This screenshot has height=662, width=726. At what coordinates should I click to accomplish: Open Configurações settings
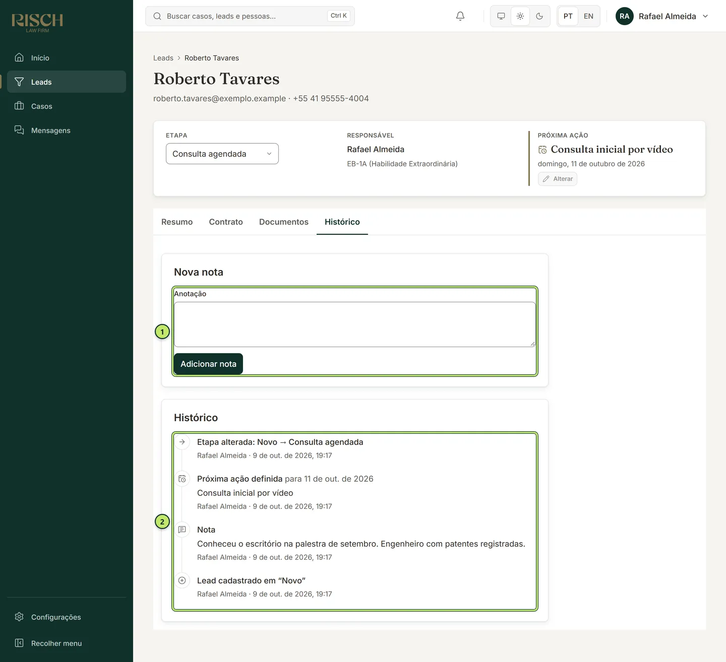coord(67,617)
